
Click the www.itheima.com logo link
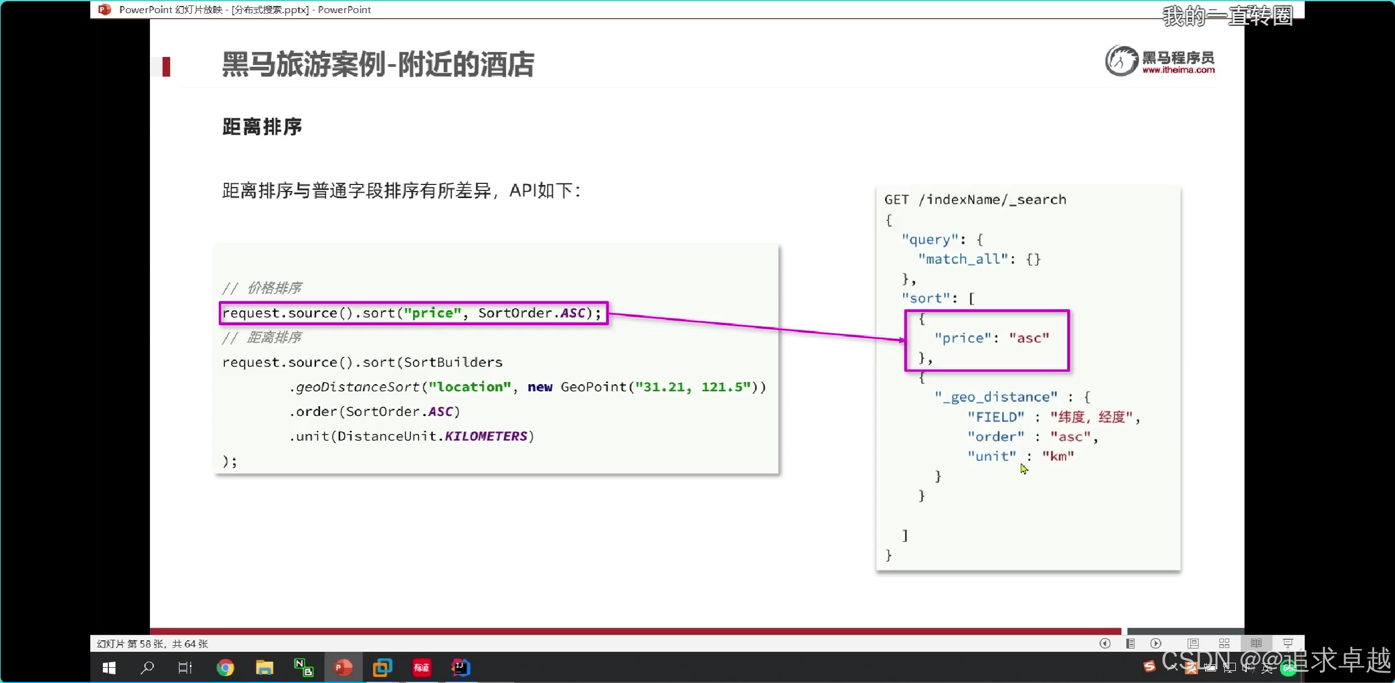point(1178,70)
